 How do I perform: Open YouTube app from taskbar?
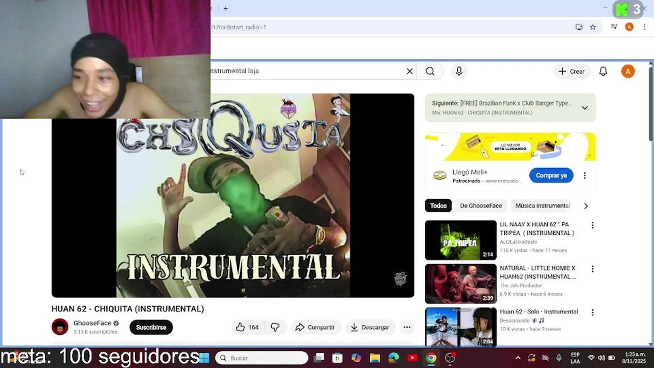pyautogui.click(x=412, y=358)
